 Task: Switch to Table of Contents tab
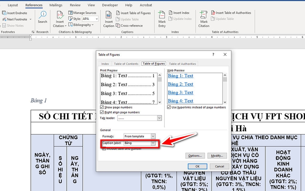(x=126, y=64)
